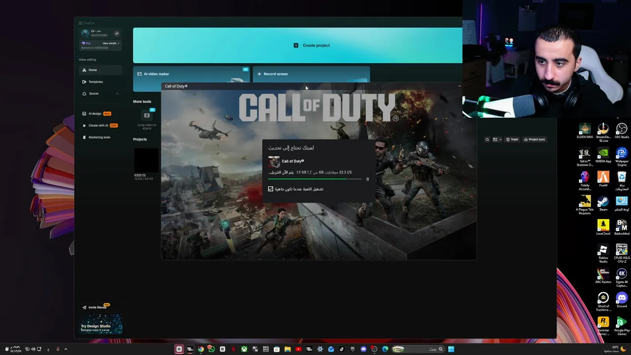Open Chrome from the taskbar
The height and width of the screenshot is (355, 631).
click(201, 349)
